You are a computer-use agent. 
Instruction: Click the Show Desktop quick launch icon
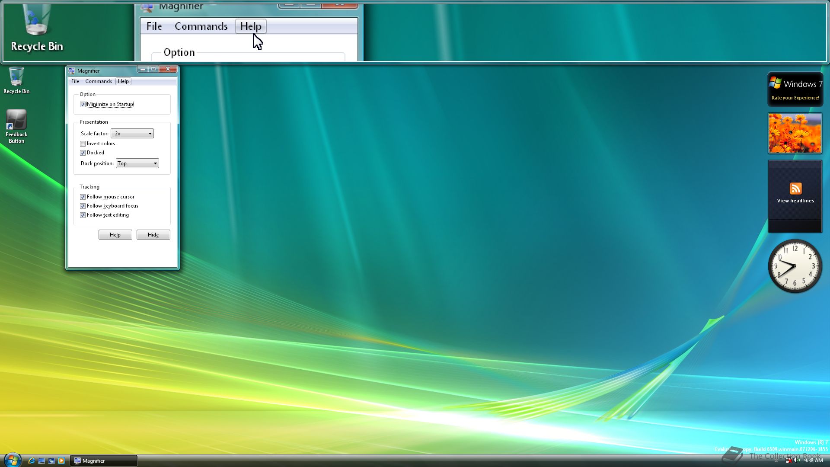pyautogui.click(x=41, y=461)
